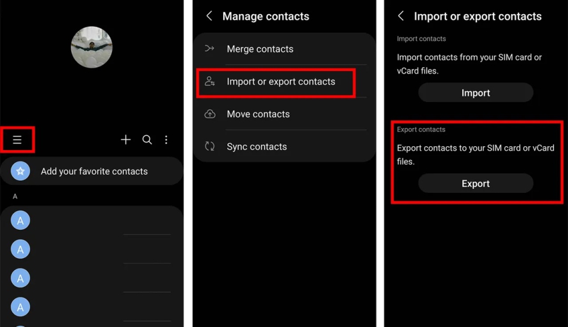Screen dimensions: 568x327
Task: Open the three-dot more options menu
Action: click(166, 140)
